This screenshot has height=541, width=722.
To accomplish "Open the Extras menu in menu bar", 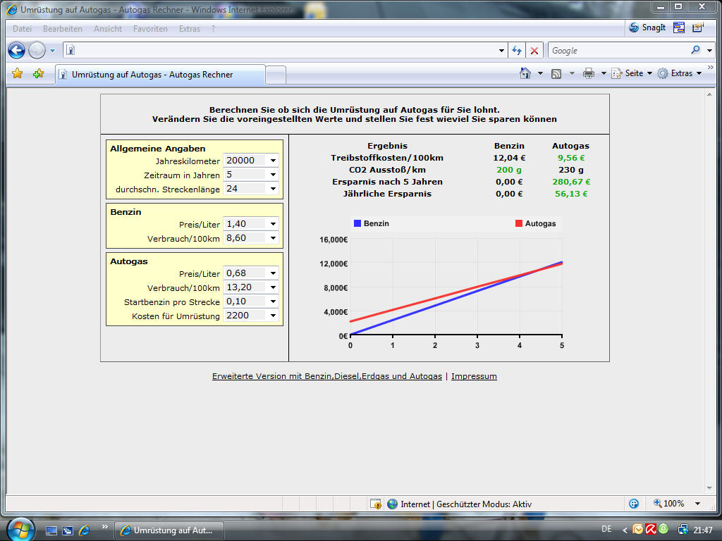I will pos(189,29).
